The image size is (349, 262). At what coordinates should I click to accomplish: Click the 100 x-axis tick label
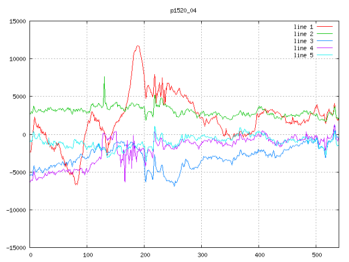87,254
